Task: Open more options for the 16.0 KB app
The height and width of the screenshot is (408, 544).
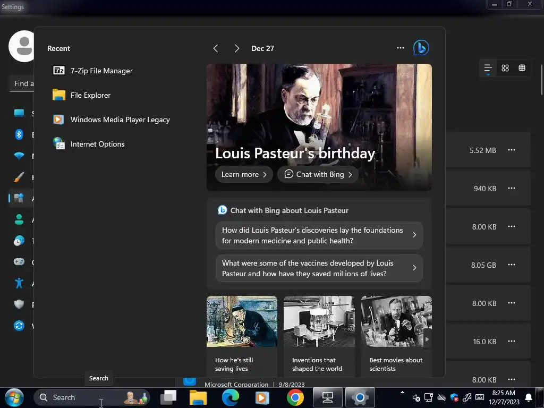Action: pos(512,342)
